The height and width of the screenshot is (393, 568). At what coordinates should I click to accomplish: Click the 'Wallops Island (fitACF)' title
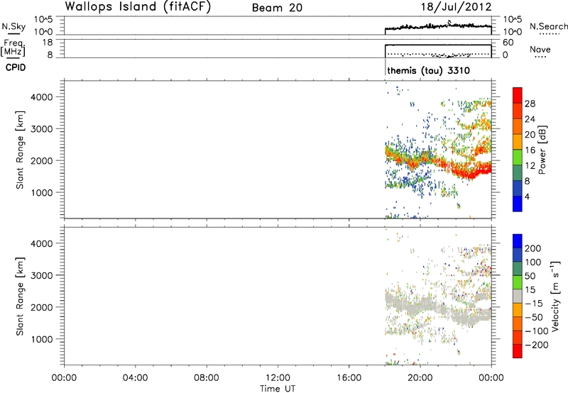point(138,6)
